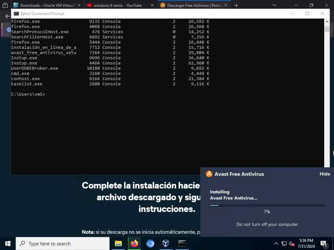The height and width of the screenshot is (250, 334).
Task: Click the 'instup.exe' line with PID 4464
Action: pyautogui.click(x=110, y=63)
